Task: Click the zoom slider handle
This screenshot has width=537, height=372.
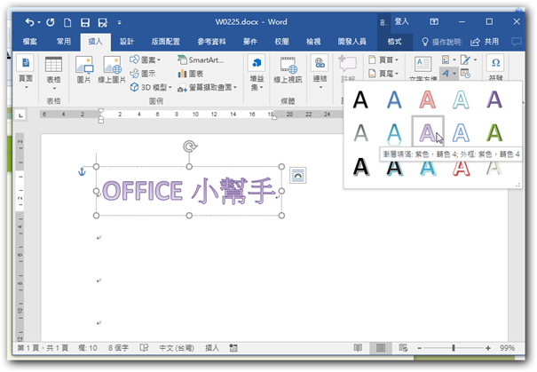Action: 454,348
